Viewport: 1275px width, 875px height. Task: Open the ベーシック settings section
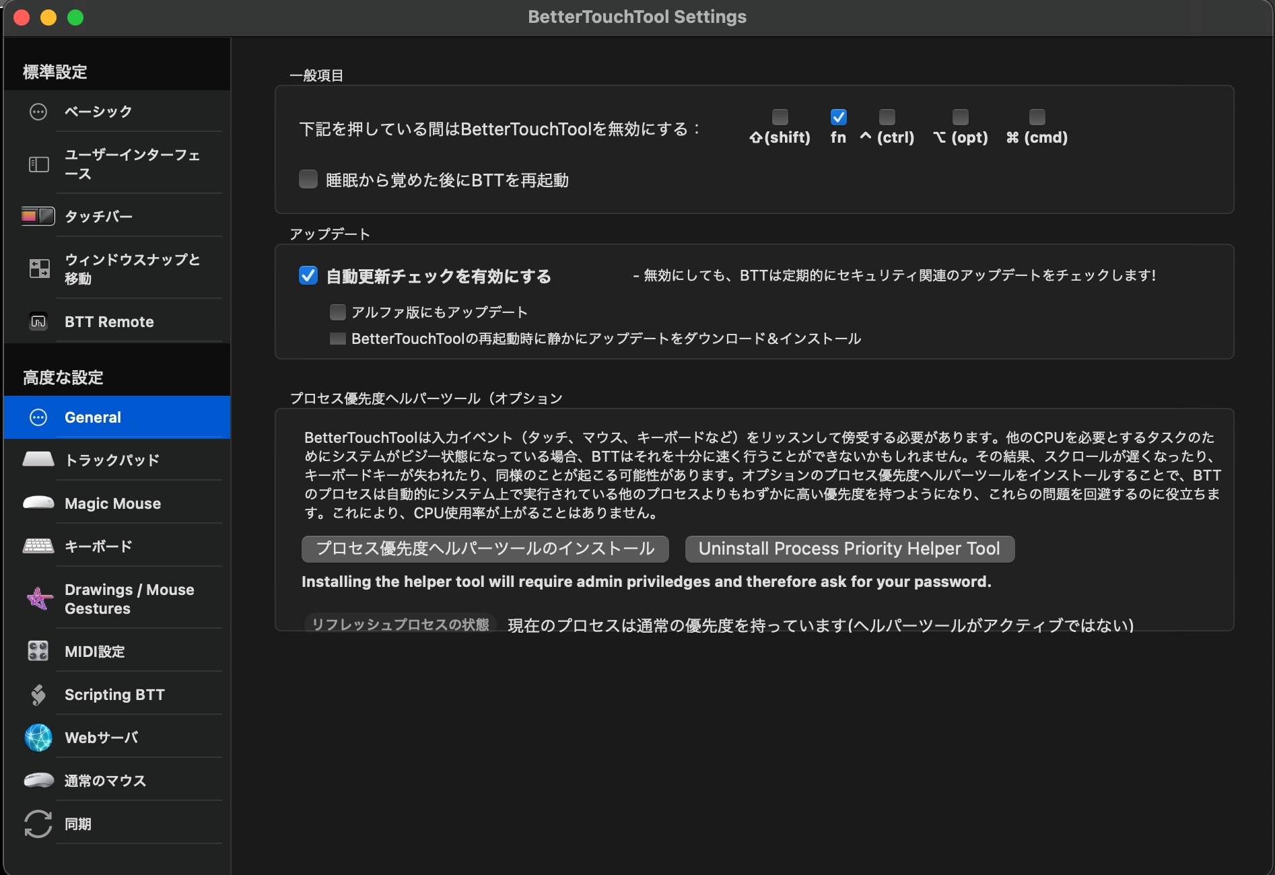pyautogui.click(x=117, y=112)
